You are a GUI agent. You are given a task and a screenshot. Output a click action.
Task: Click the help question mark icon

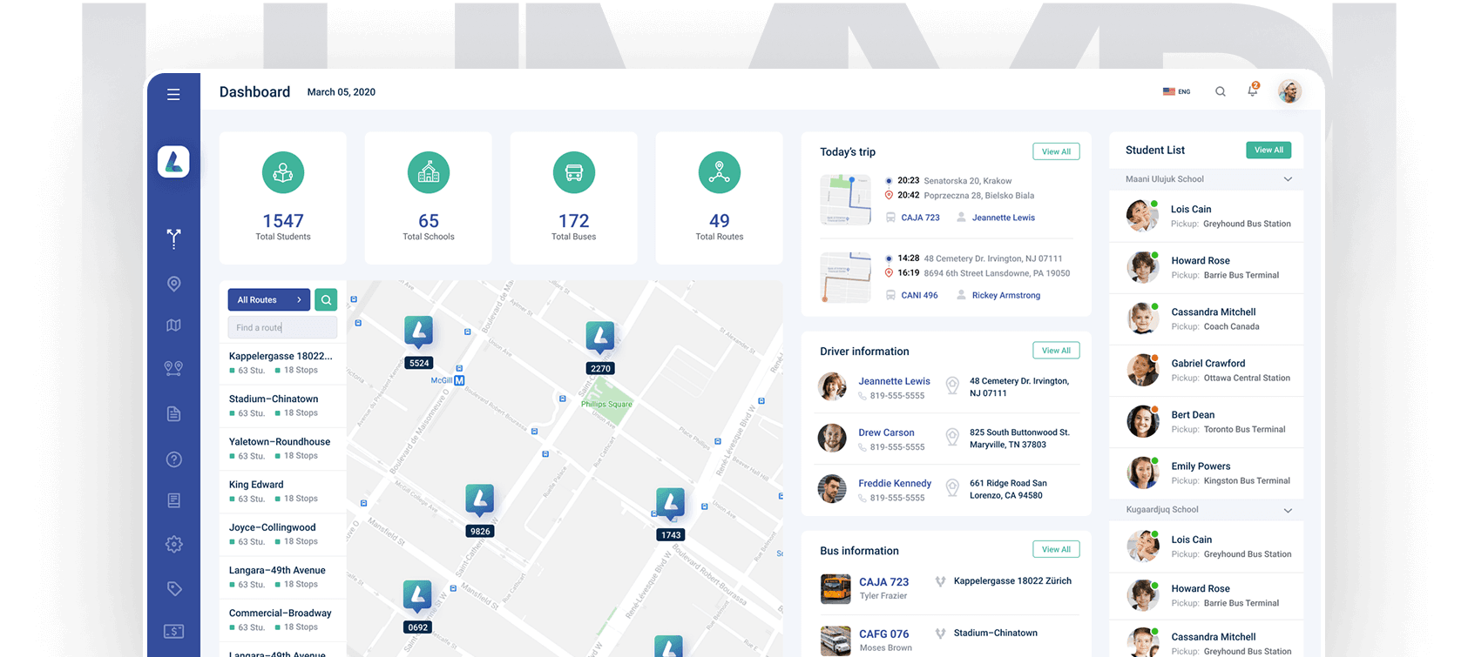(x=174, y=459)
